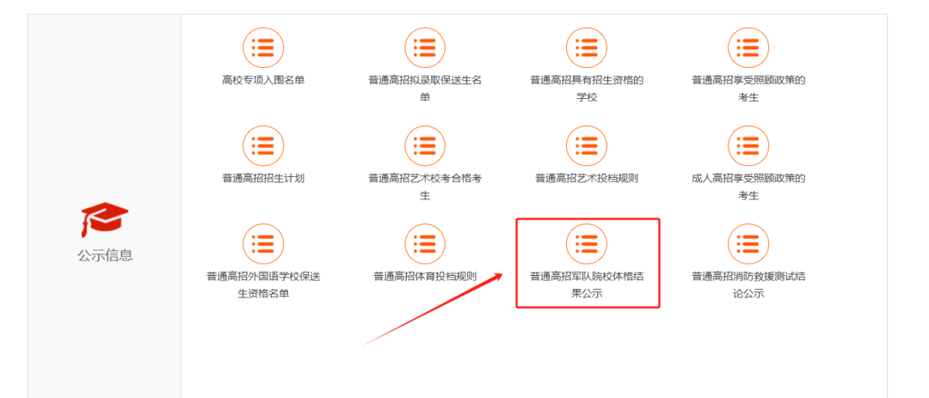Open the 普通高招体育投档规则 link
This screenshot has width=929, height=398.
pyautogui.click(x=425, y=277)
